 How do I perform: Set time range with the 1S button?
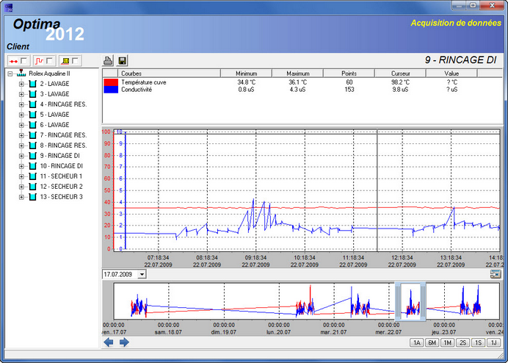[478, 342]
